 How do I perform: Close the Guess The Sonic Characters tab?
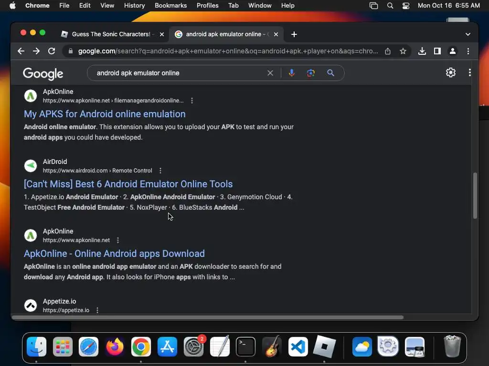(162, 34)
